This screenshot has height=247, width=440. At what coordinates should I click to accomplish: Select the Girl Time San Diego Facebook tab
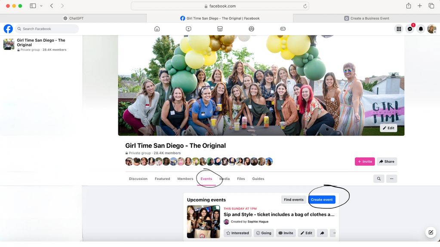click(220, 18)
